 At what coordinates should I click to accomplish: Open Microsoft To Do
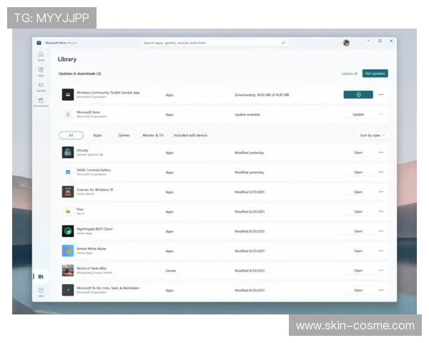click(358, 290)
